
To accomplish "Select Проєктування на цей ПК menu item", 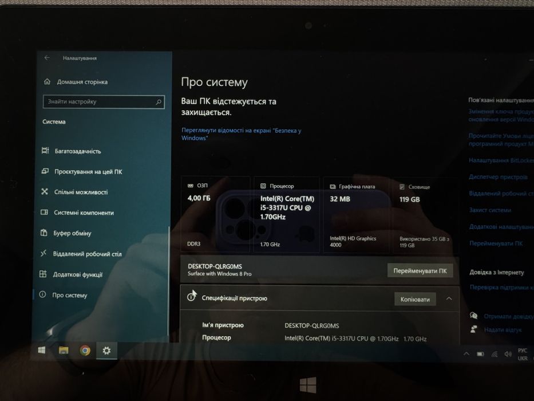I will point(88,171).
